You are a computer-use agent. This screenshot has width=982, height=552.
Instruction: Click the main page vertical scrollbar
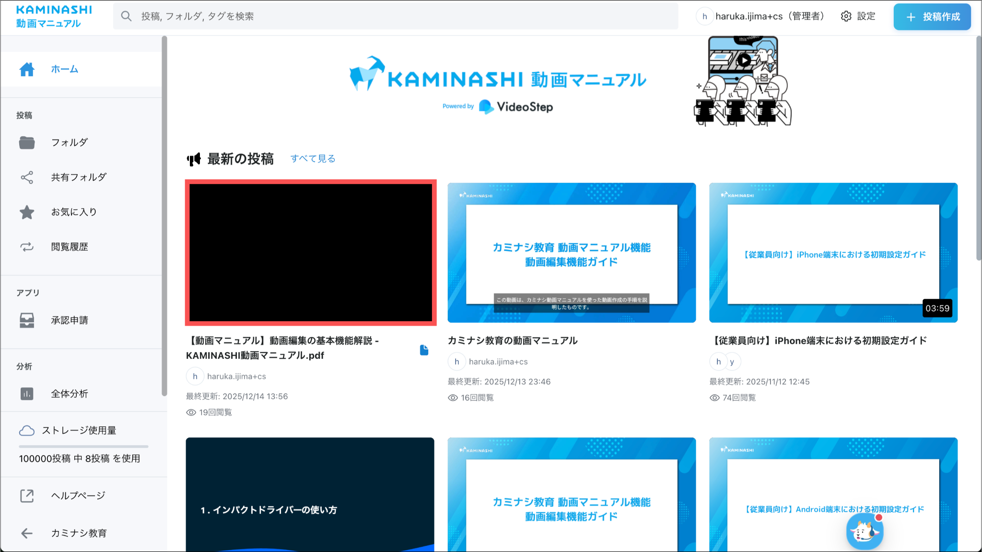[x=978, y=149]
